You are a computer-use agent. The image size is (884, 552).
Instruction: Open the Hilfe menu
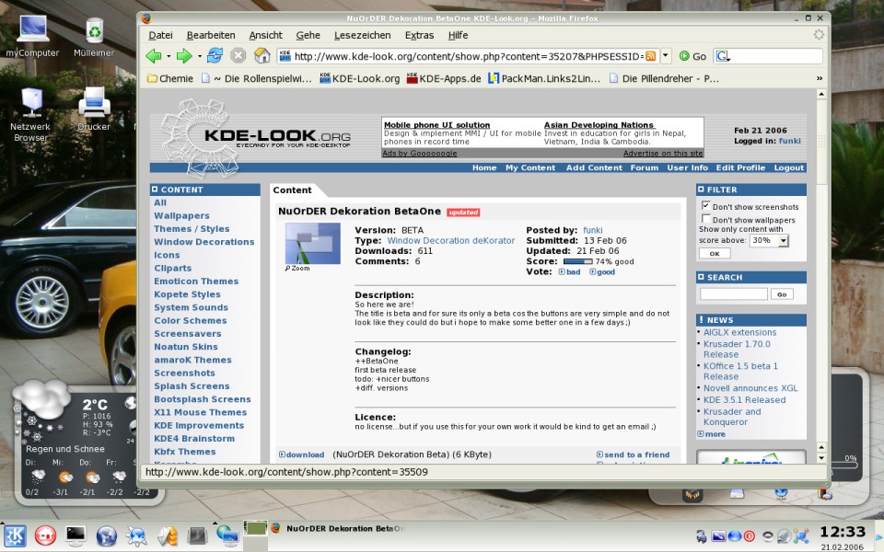[x=458, y=35]
